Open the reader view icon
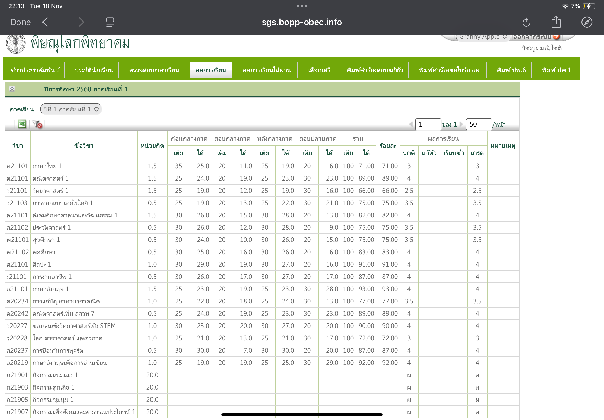Screen dimensions: 604x420 (x=110, y=22)
